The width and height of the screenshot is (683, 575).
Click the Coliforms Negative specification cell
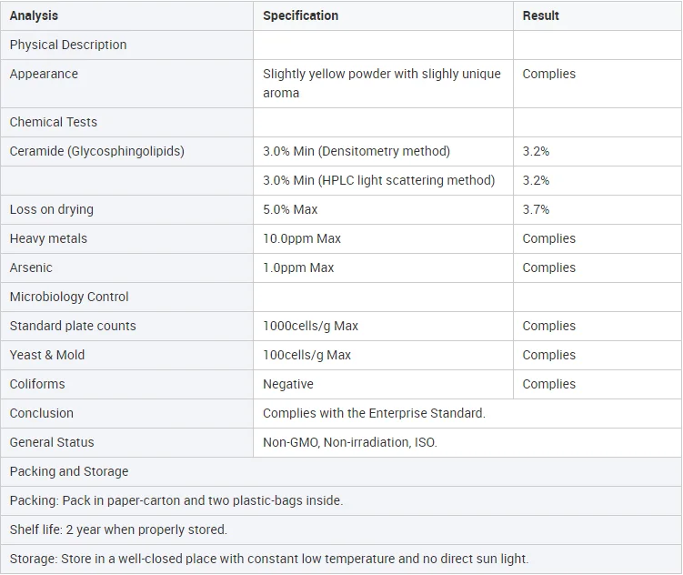click(288, 384)
